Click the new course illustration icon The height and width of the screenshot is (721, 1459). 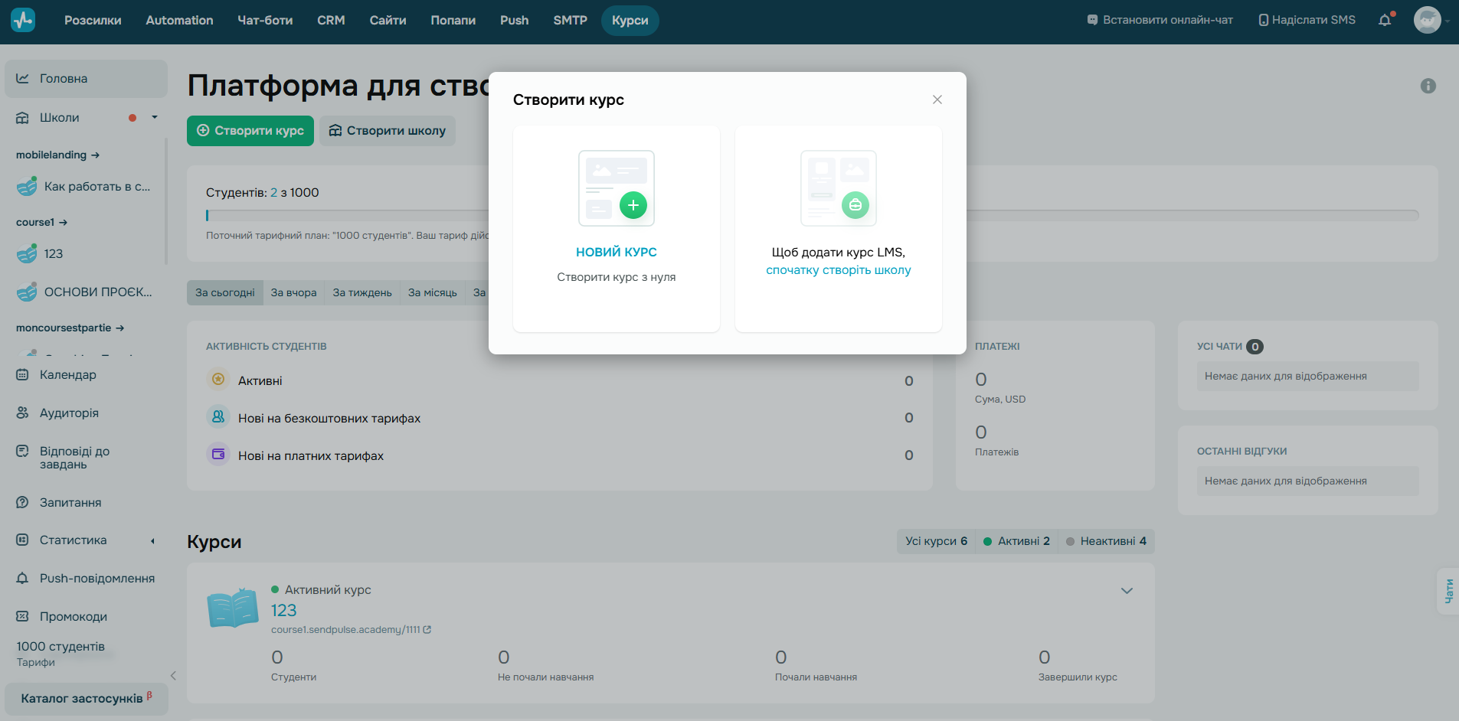[617, 188]
